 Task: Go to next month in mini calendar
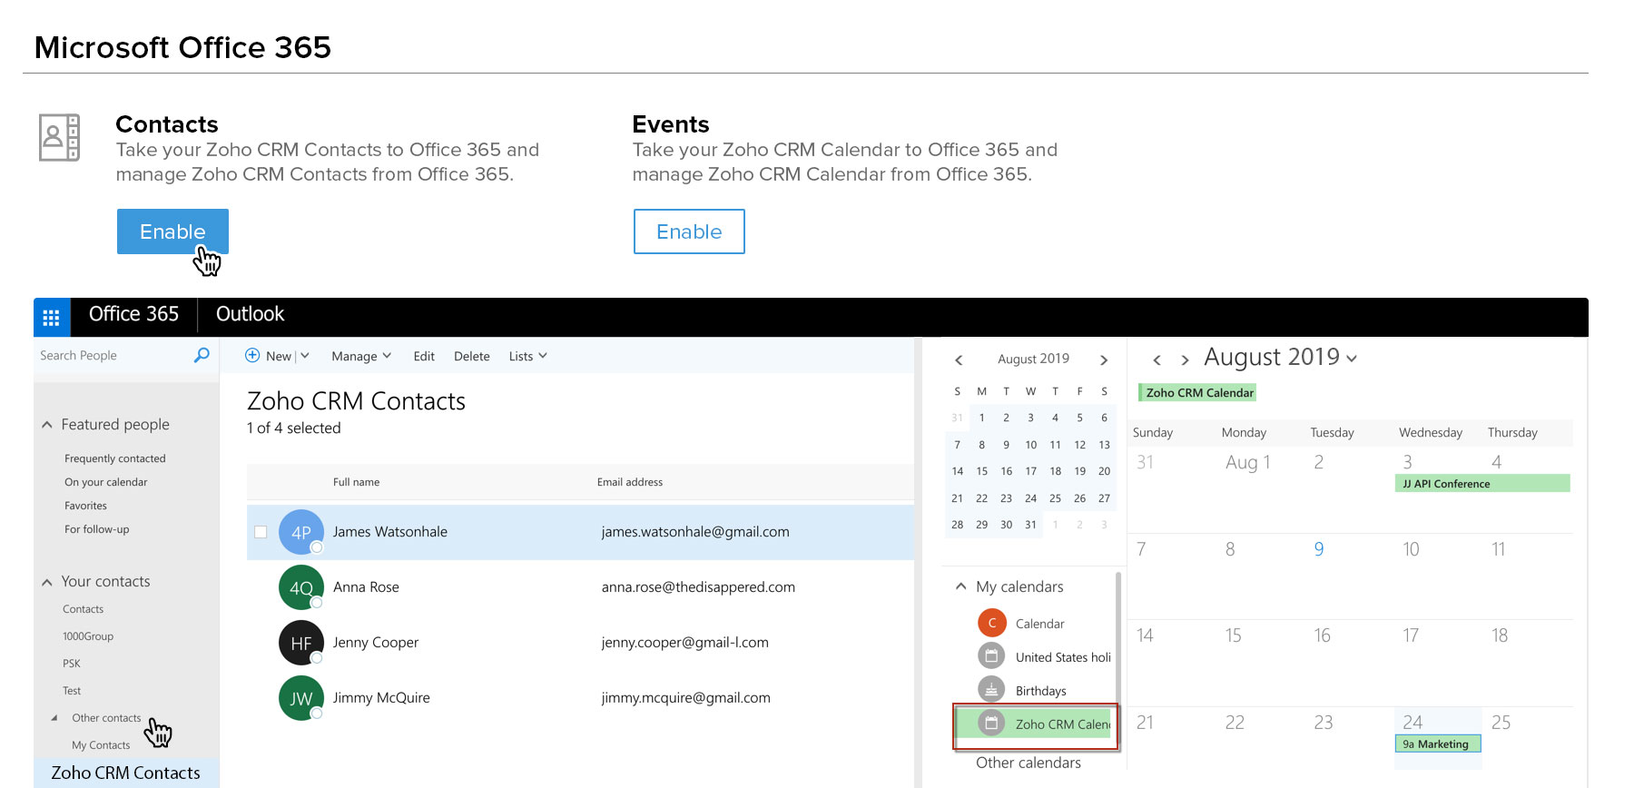tap(1104, 360)
